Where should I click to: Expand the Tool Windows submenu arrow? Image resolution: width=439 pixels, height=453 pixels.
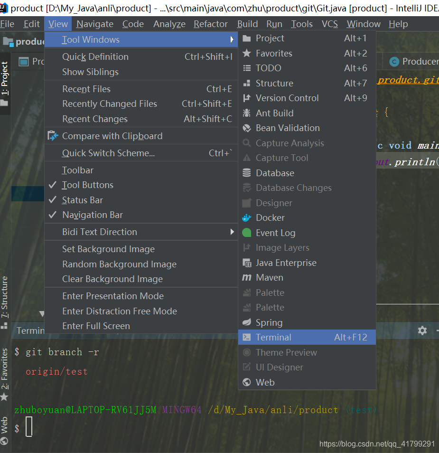[x=232, y=39]
